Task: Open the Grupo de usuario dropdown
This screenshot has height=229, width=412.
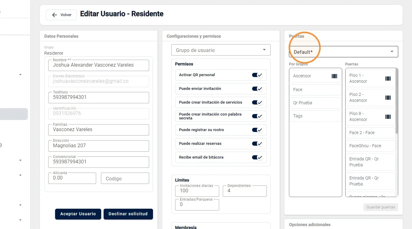Action: (x=221, y=50)
